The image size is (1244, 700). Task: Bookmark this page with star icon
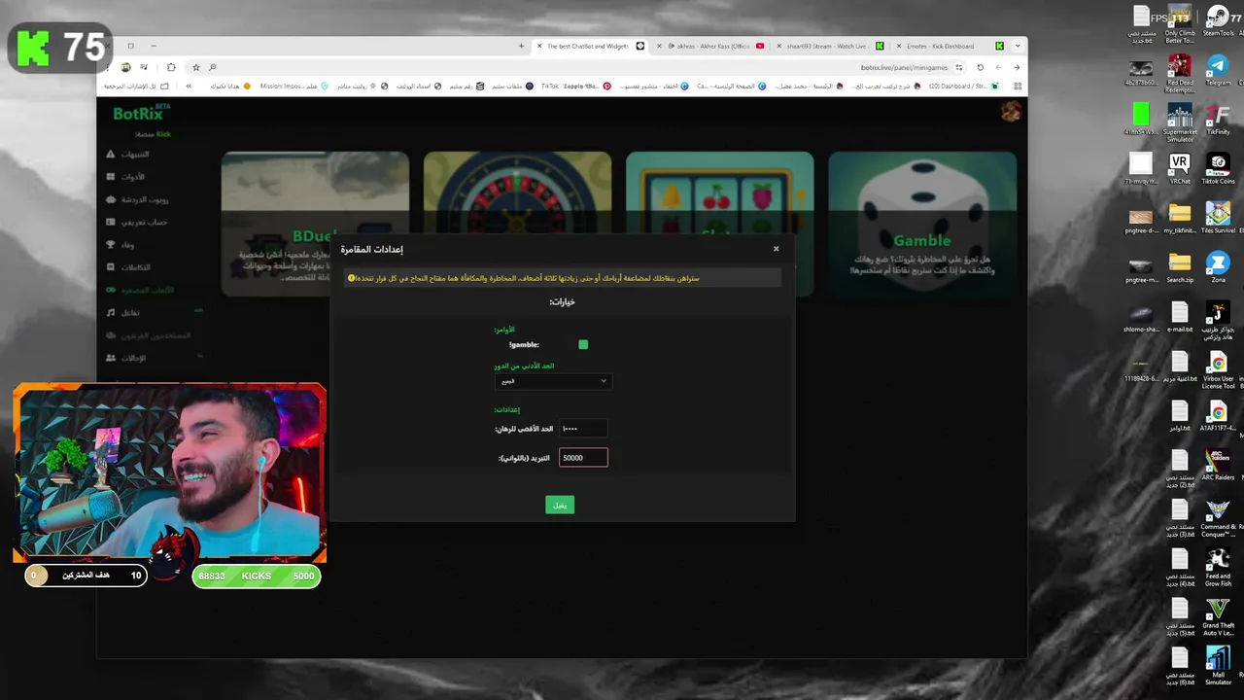point(196,67)
